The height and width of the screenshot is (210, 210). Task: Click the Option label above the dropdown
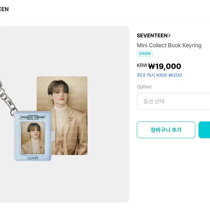[144, 87]
